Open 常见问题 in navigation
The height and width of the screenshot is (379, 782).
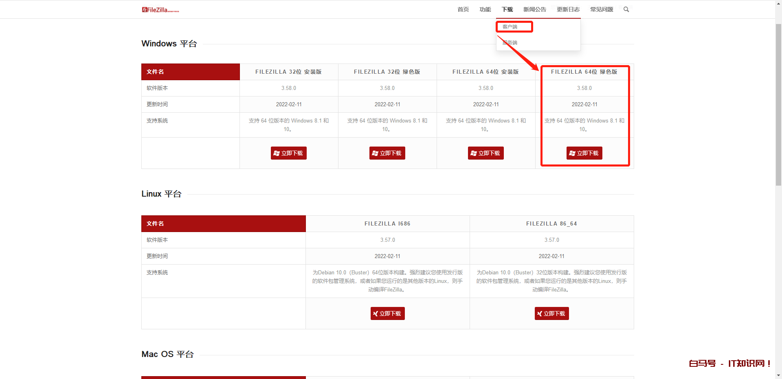(602, 9)
